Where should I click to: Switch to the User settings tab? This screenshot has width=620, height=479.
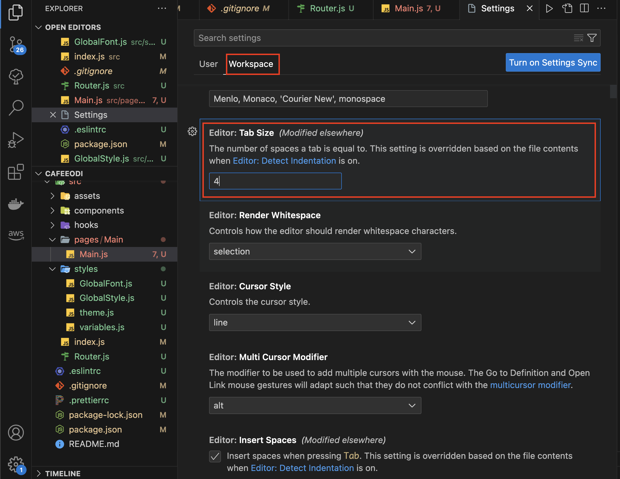point(208,64)
